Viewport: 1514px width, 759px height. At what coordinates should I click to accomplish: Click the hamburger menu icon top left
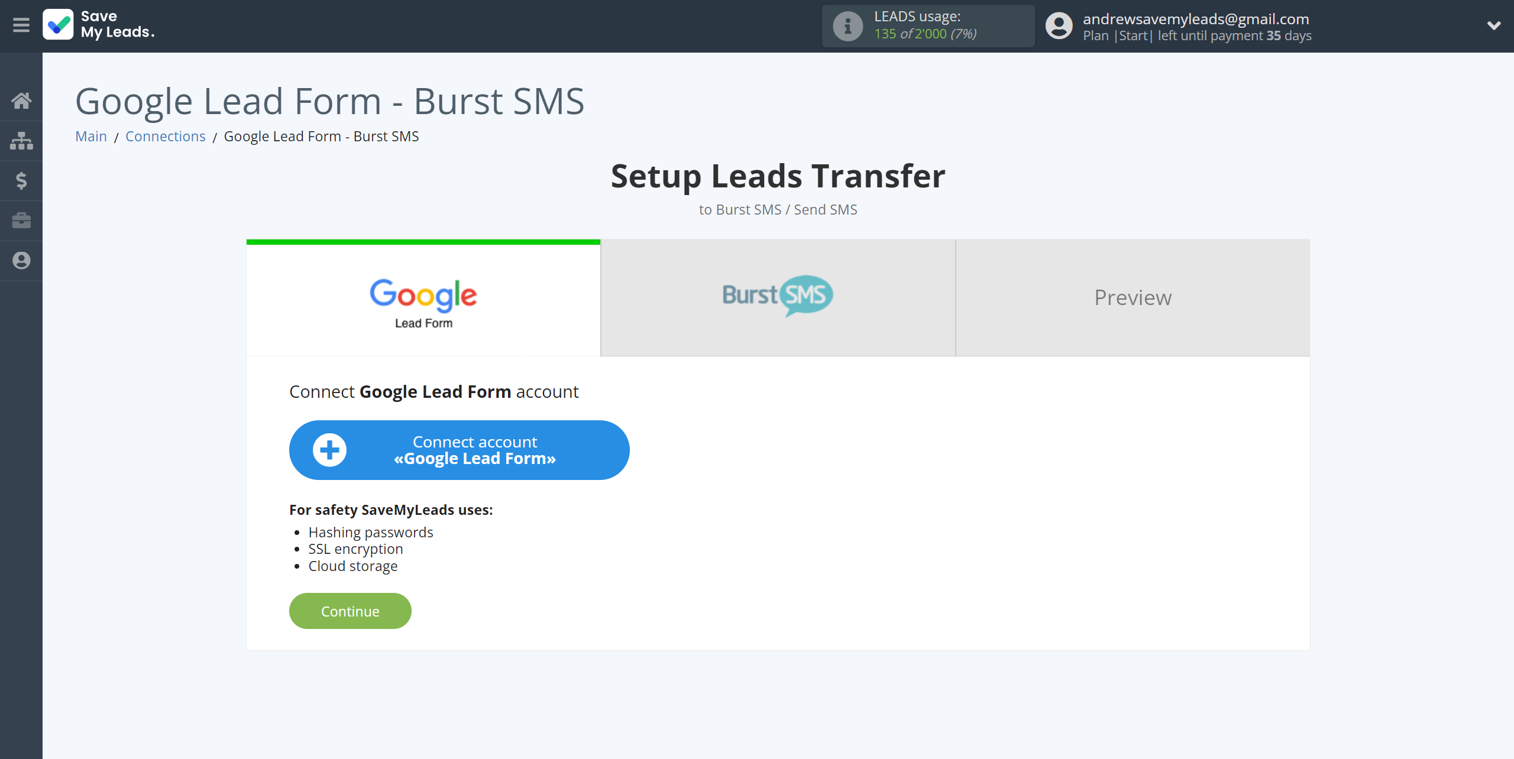pyautogui.click(x=20, y=24)
